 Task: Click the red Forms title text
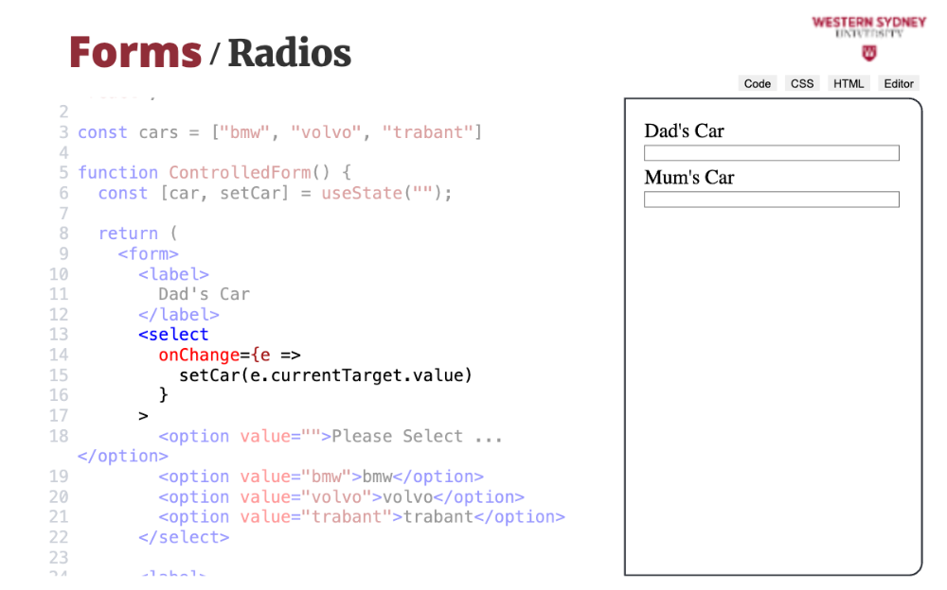(135, 53)
